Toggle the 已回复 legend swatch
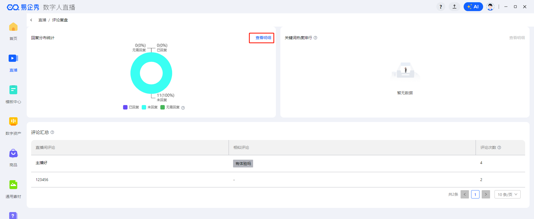Image resolution: width=534 pixels, height=219 pixels. click(125, 107)
